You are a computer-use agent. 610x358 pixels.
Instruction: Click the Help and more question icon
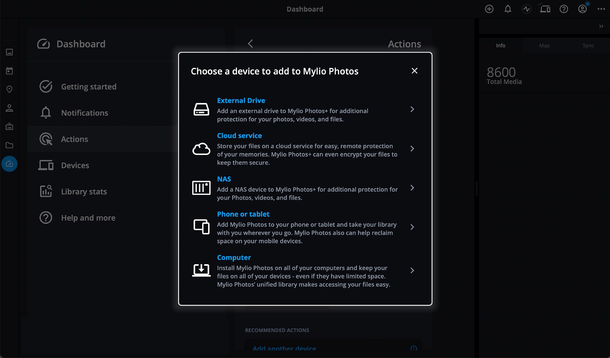click(46, 218)
